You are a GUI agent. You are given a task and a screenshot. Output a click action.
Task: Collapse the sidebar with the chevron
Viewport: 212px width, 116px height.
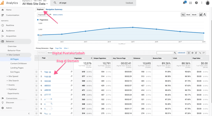[x=29, y=113]
